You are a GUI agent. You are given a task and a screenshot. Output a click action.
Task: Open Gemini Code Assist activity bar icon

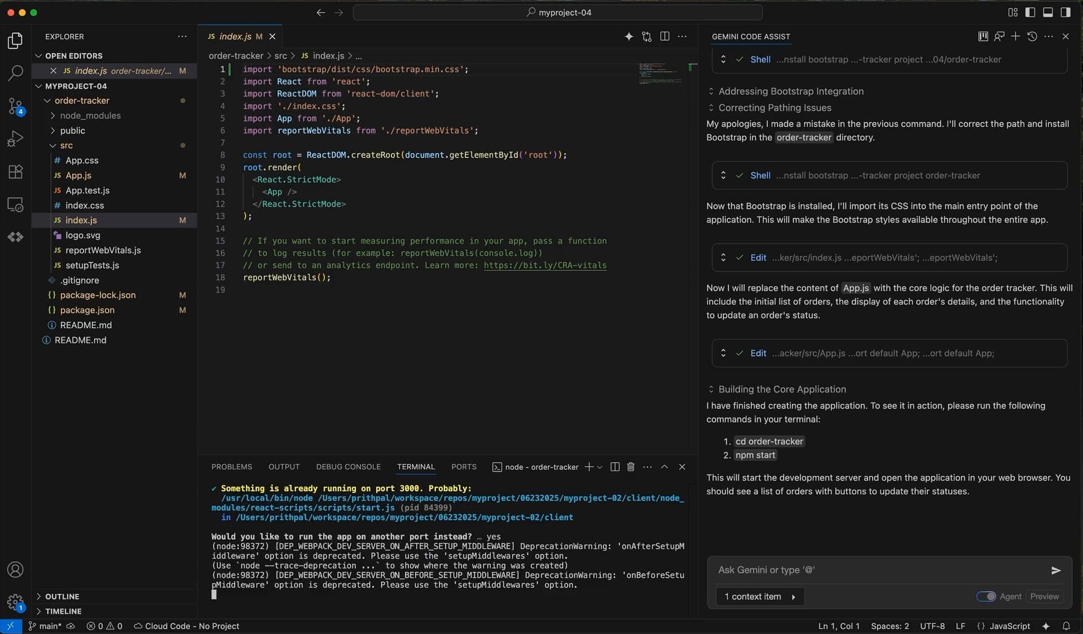(15, 237)
